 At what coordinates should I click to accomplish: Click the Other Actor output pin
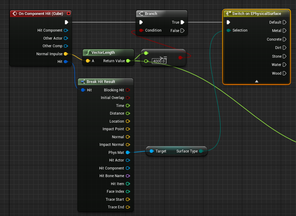66,38
